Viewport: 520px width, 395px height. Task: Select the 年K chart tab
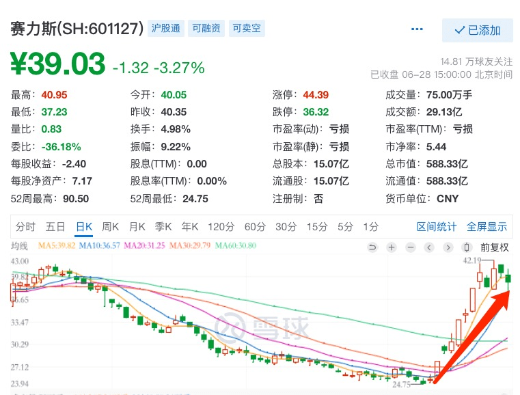[190, 227]
